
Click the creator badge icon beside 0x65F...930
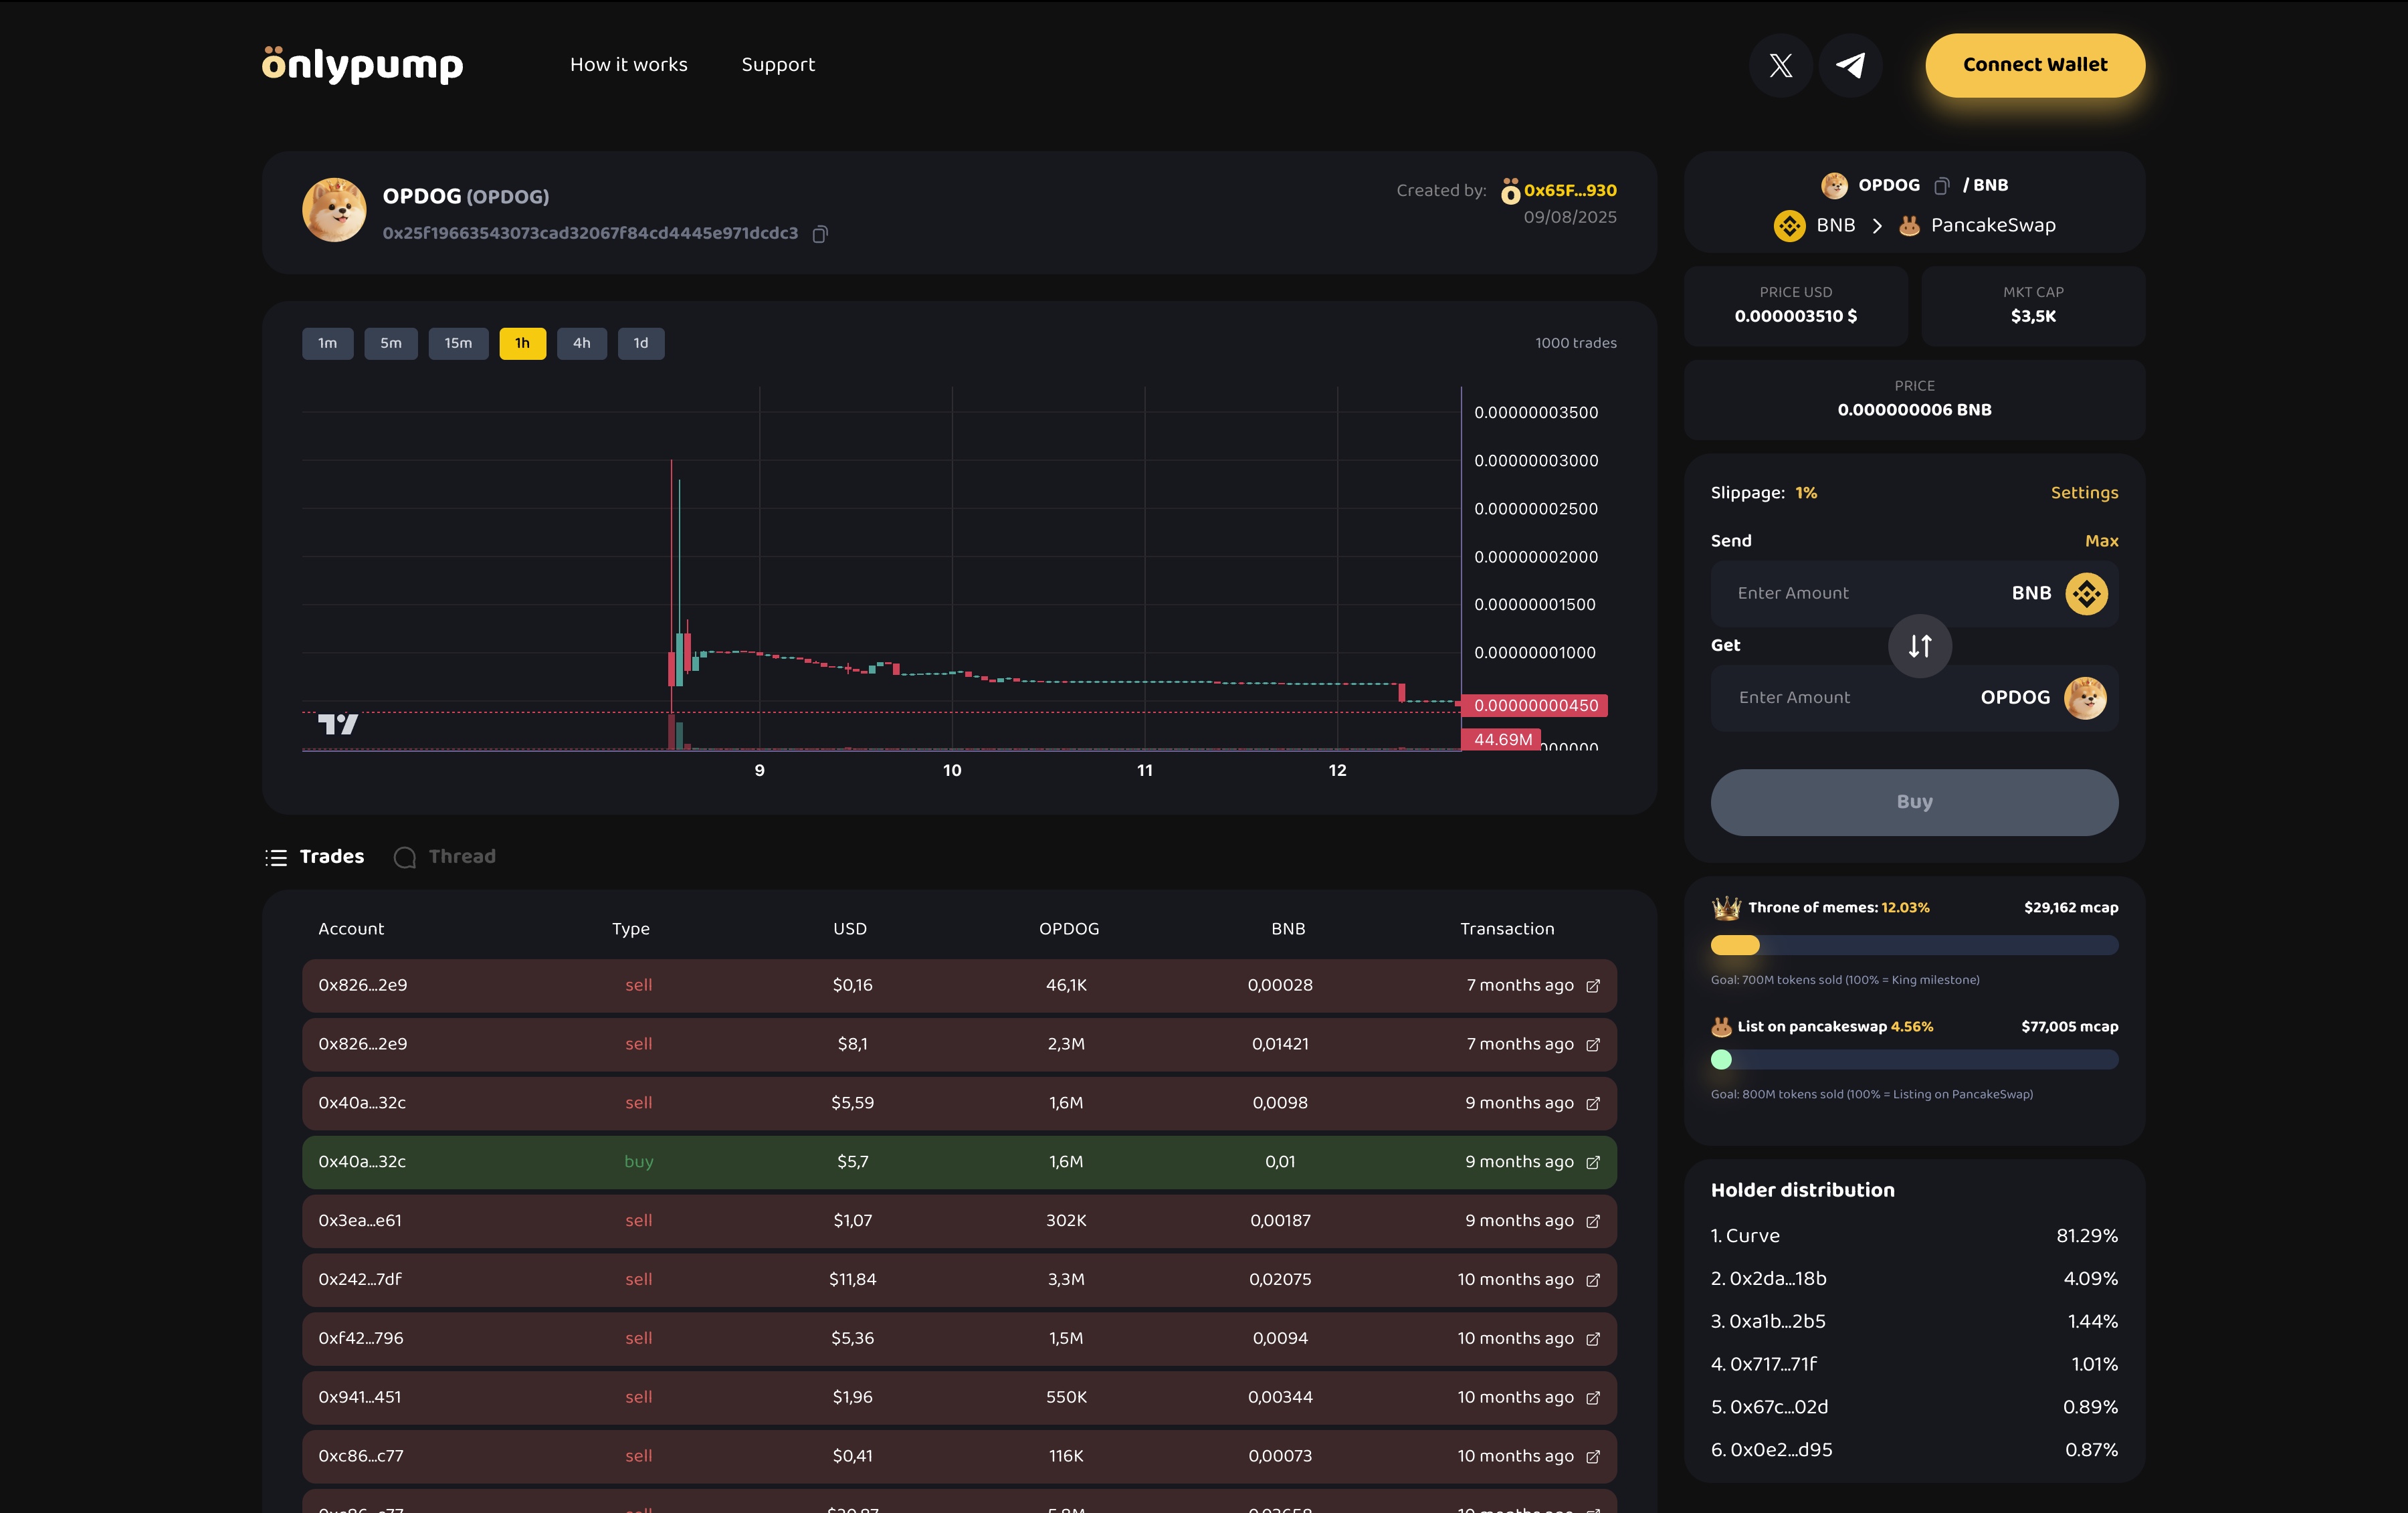point(1510,190)
